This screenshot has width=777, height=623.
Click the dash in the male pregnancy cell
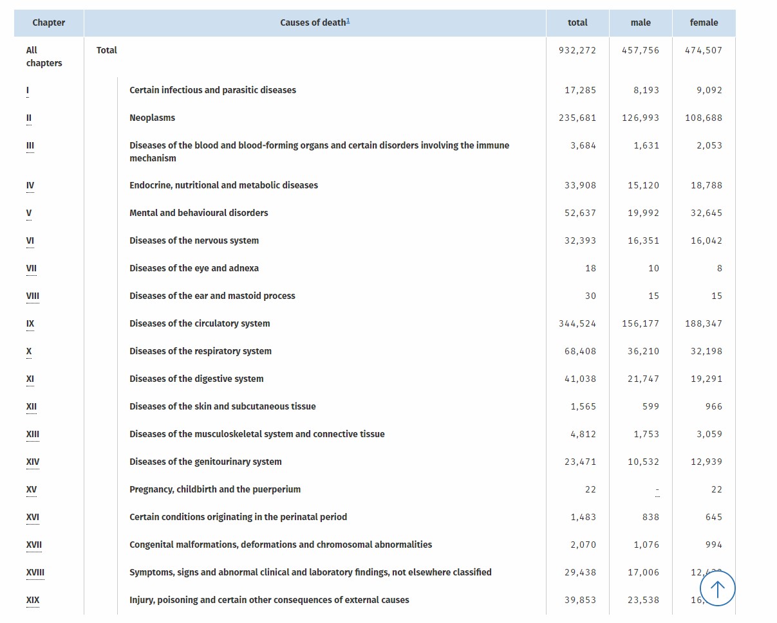point(657,490)
